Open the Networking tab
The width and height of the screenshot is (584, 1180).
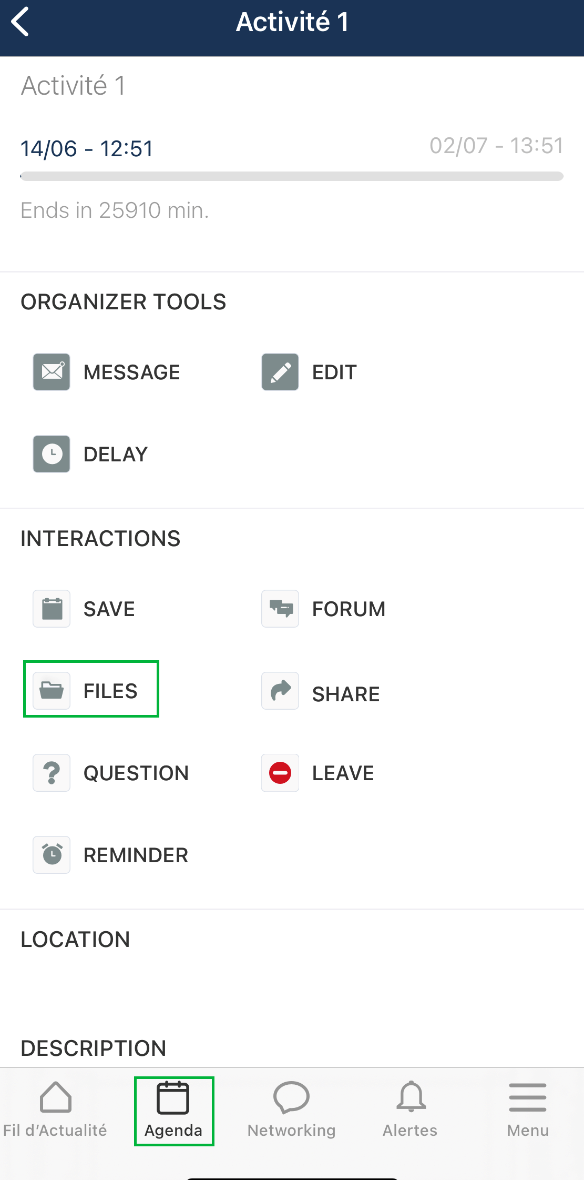[x=292, y=1110]
